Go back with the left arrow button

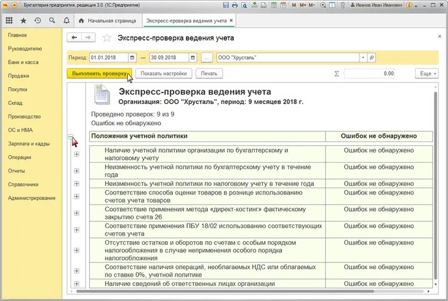click(x=74, y=37)
